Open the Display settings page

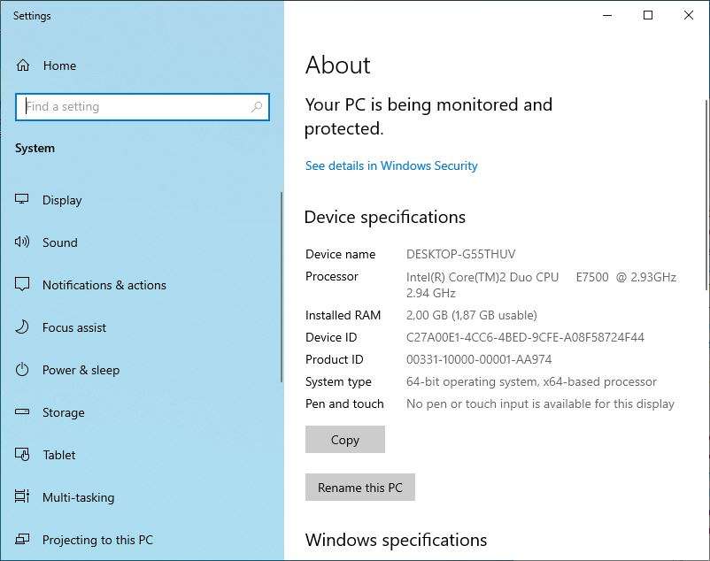(62, 200)
